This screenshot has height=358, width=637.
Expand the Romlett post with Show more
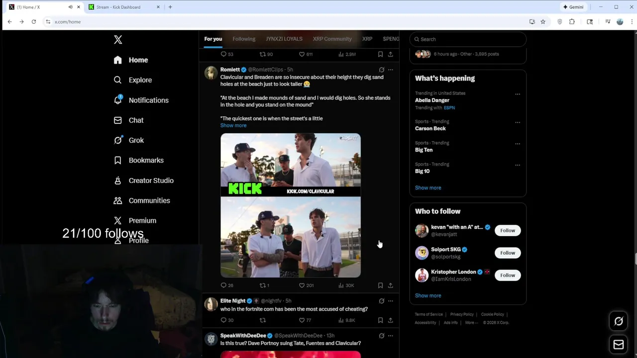point(233,125)
